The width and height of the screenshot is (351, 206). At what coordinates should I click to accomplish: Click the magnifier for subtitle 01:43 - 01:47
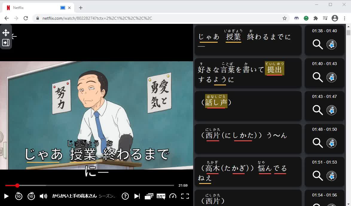tap(318, 110)
